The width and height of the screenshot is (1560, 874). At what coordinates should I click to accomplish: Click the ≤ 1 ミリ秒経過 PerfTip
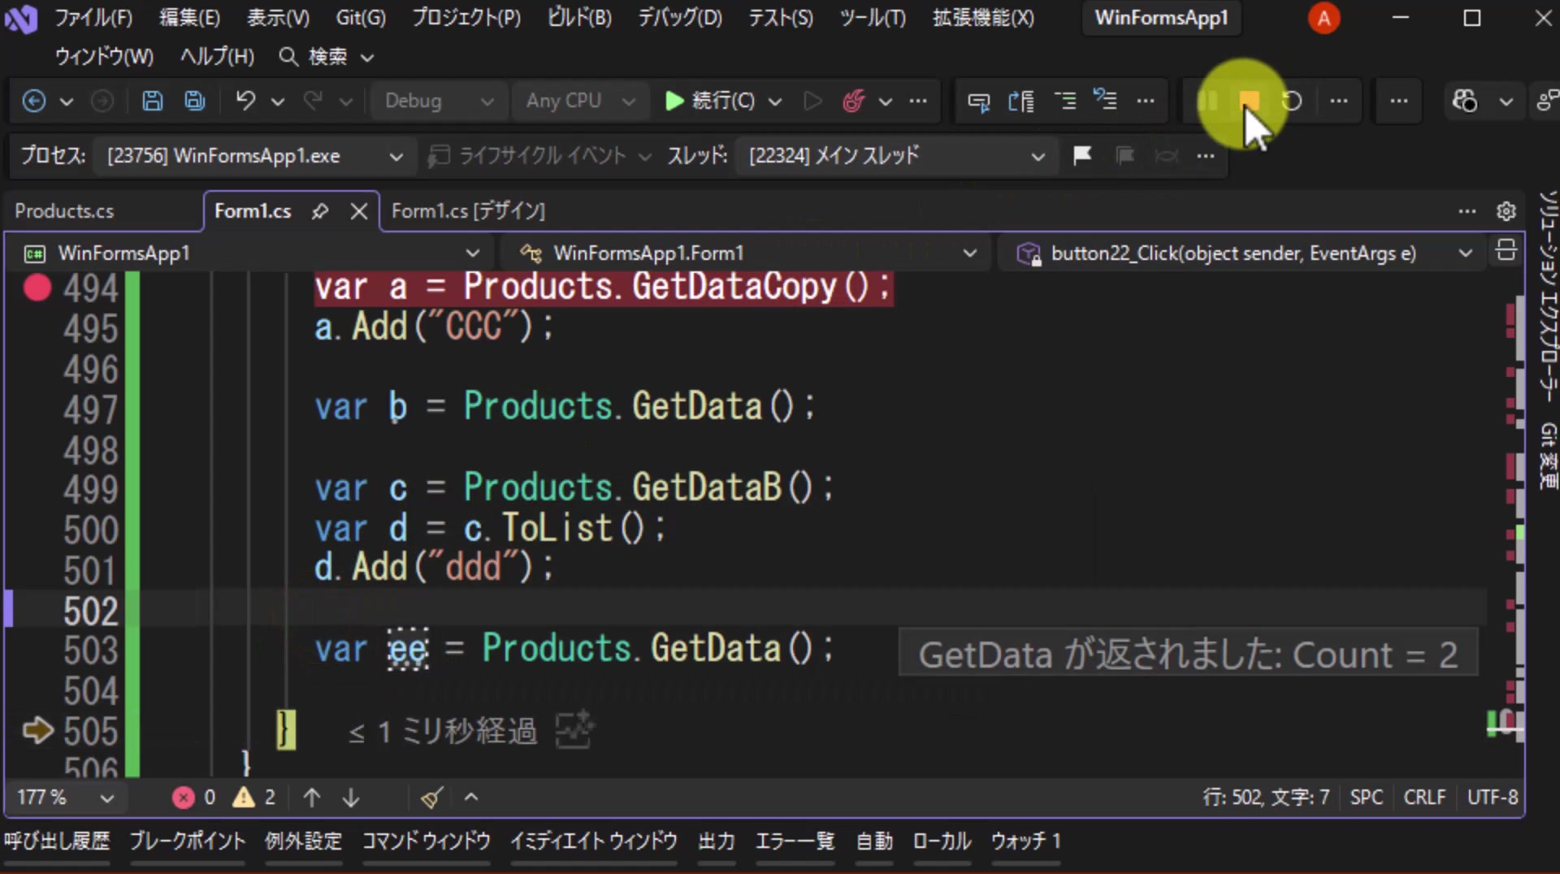point(443,732)
